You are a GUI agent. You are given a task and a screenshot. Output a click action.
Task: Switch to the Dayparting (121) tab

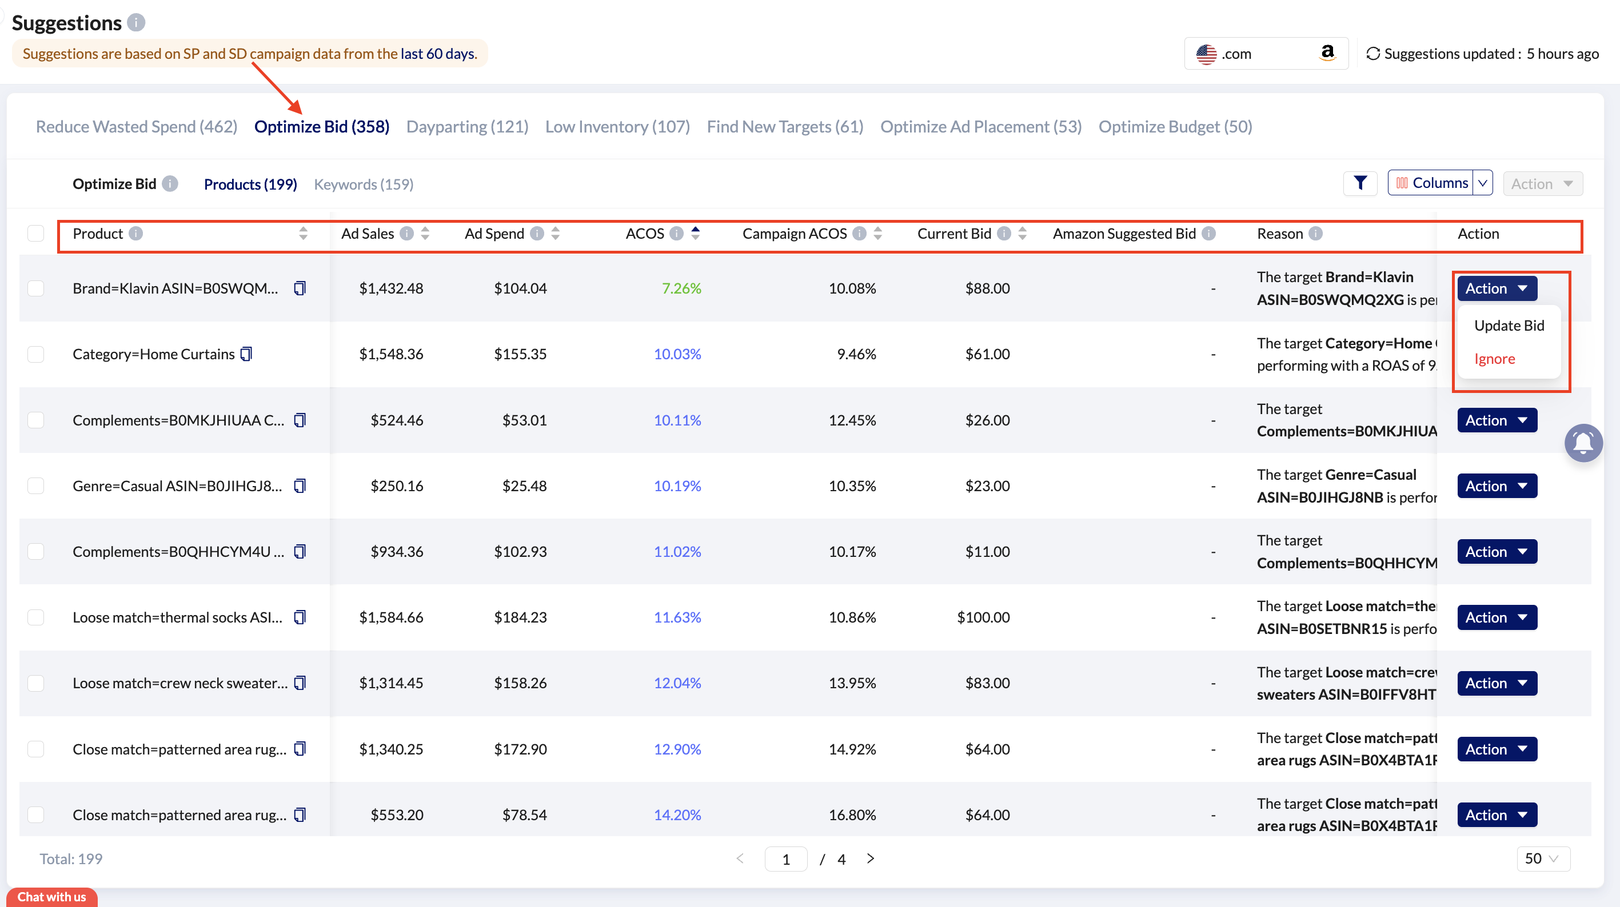point(466,126)
